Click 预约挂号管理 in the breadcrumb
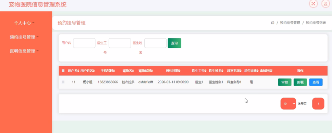This screenshot has height=133, width=332. pyautogui.click(x=290, y=23)
